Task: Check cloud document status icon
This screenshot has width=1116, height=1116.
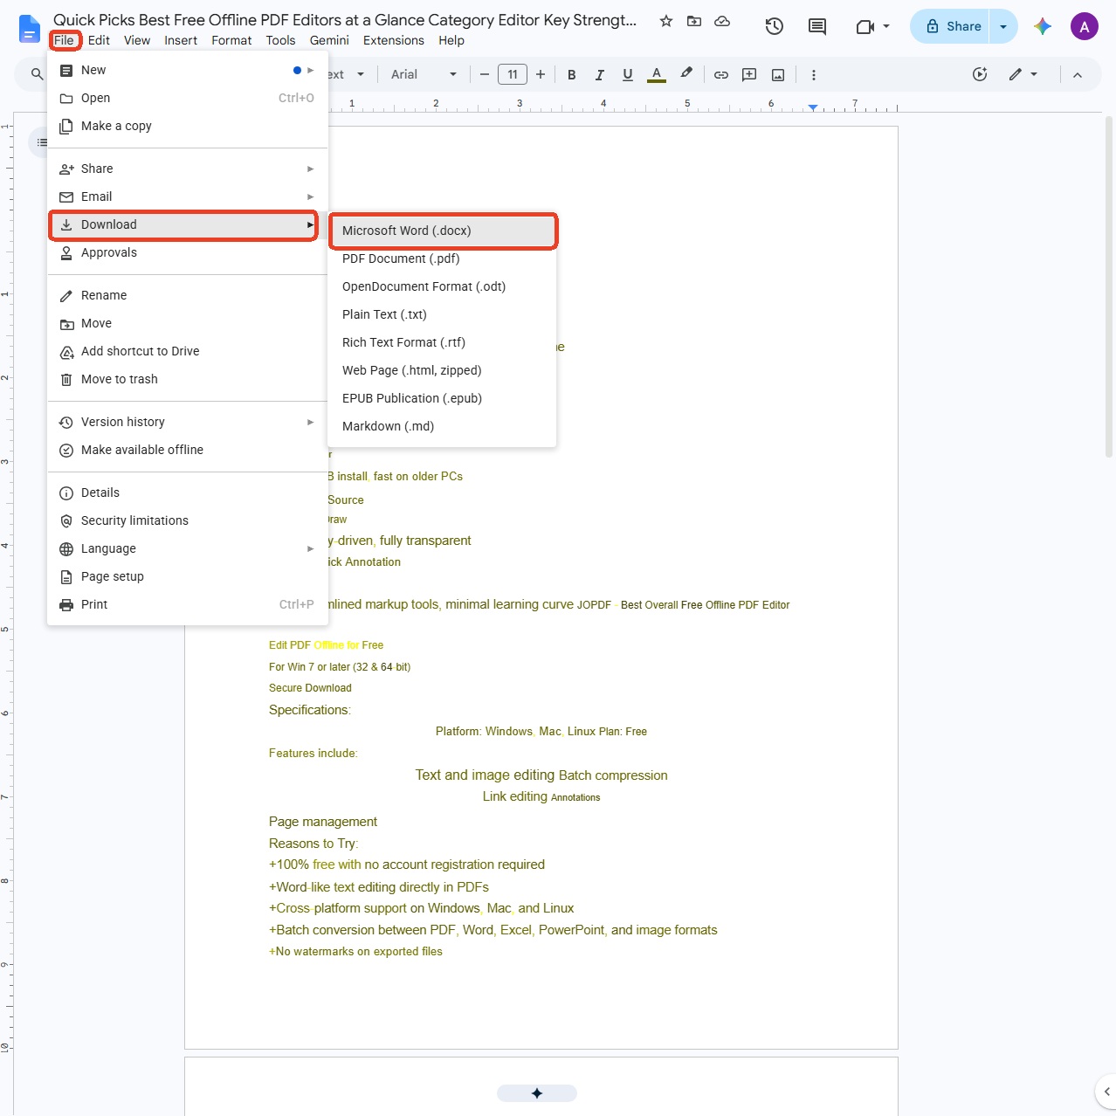Action: pyautogui.click(x=722, y=21)
